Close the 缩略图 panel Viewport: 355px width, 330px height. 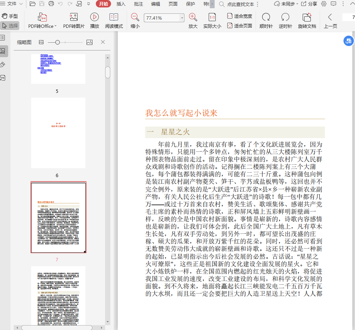tap(103, 42)
